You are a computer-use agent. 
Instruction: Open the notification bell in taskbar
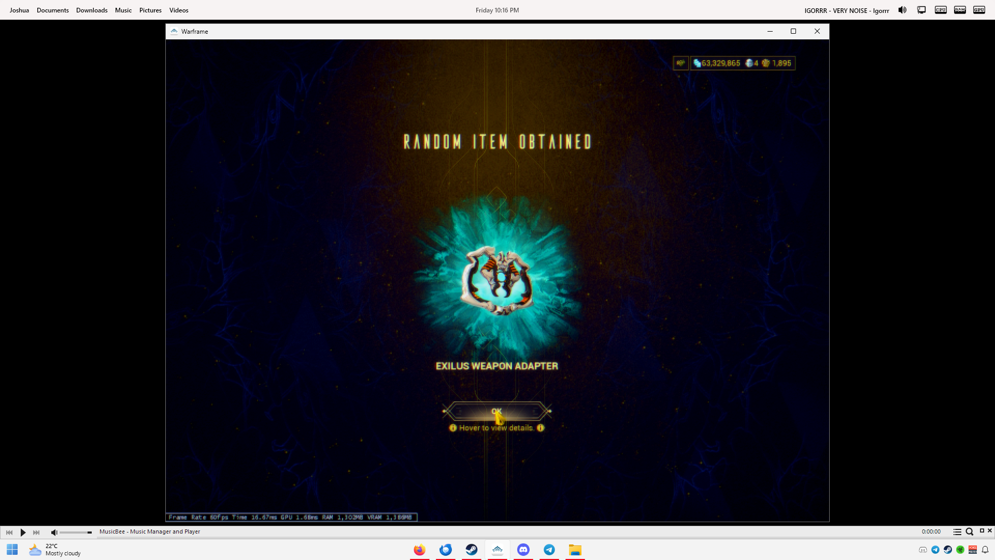click(985, 550)
